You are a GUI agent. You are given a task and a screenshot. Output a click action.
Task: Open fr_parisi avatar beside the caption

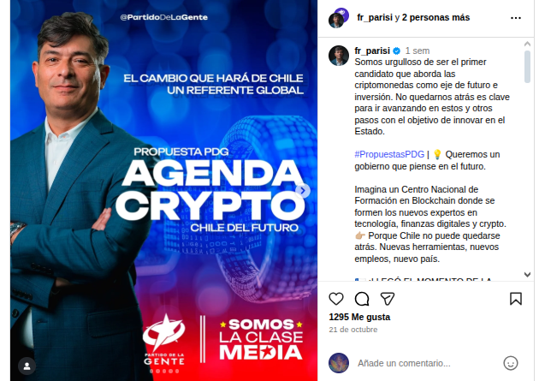[x=339, y=56]
